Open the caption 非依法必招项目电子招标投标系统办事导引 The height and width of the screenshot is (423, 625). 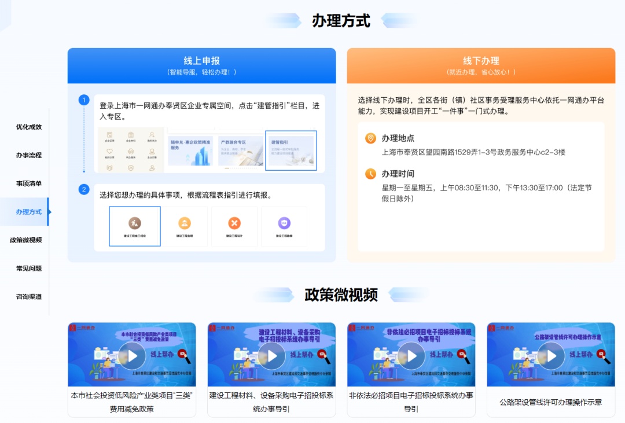pos(411,402)
